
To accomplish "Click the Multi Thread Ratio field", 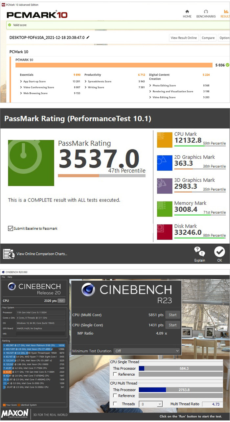I will 212,404.
